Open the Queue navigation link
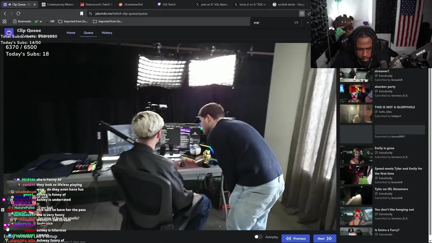Viewport: 432px width, 243px height. [88, 33]
